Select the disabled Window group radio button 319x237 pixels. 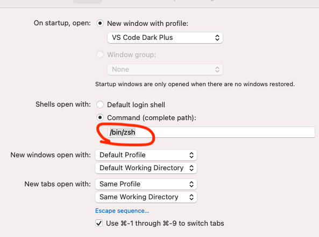[x=100, y=54]
